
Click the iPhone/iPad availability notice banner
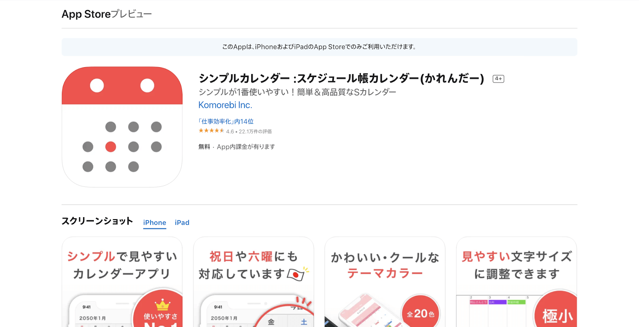coord(319,47)
